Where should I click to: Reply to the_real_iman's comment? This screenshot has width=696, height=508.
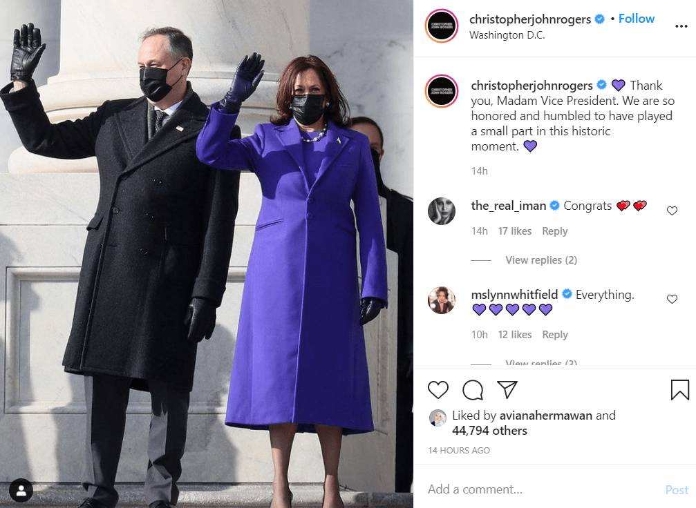555,231
